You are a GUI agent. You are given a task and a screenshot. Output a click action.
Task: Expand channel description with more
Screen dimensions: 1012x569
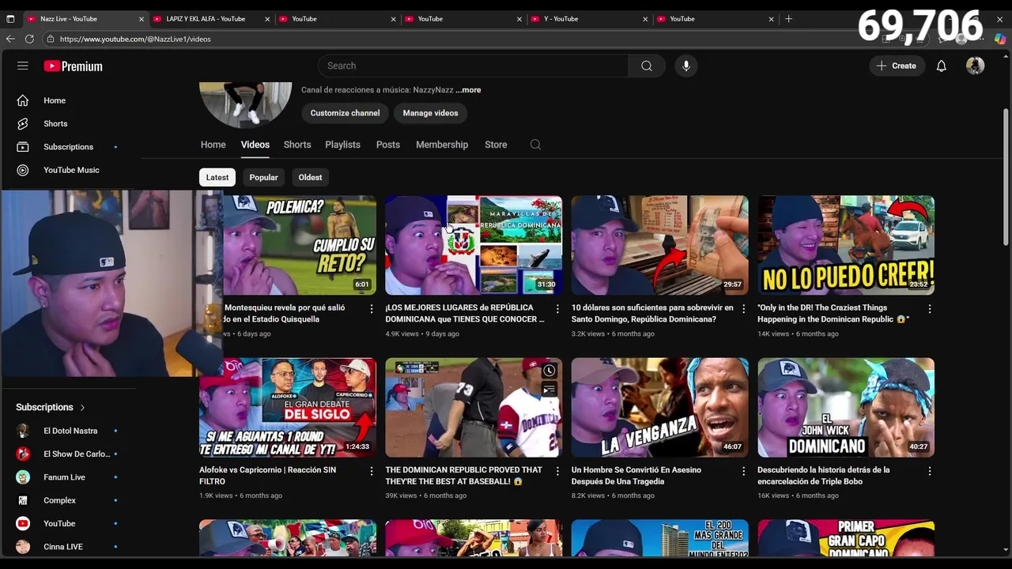click(468, 90)
